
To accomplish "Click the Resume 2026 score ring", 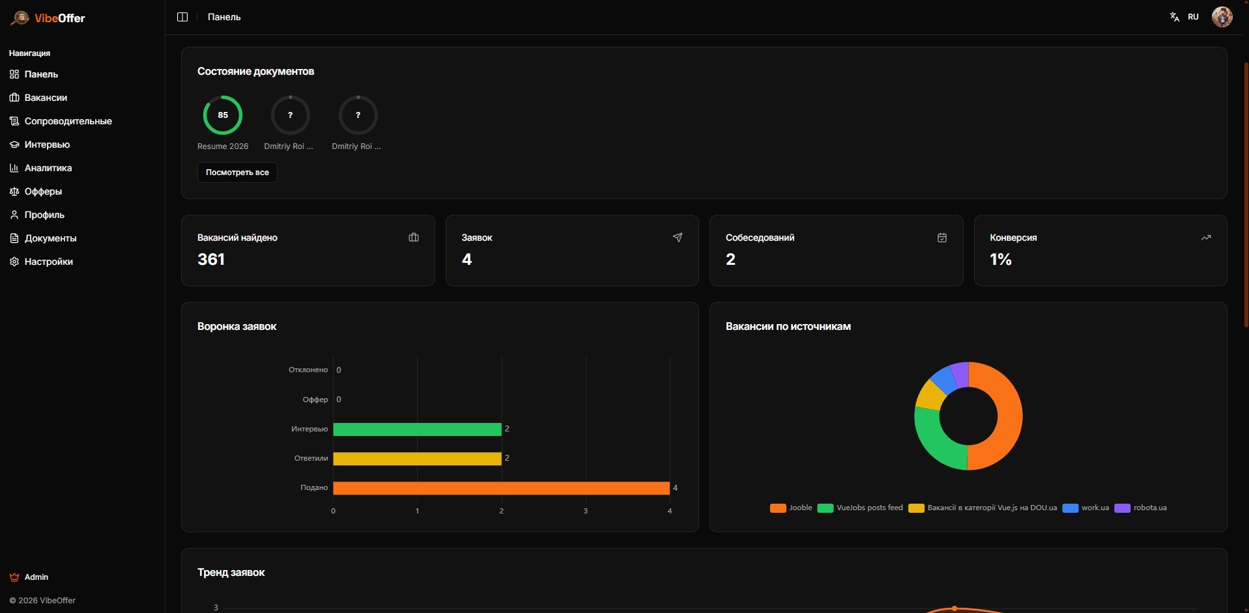I will (223, 115).
